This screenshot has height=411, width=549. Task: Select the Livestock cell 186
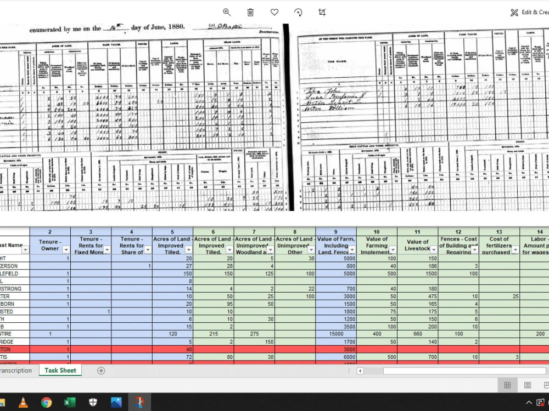point(417,266)
